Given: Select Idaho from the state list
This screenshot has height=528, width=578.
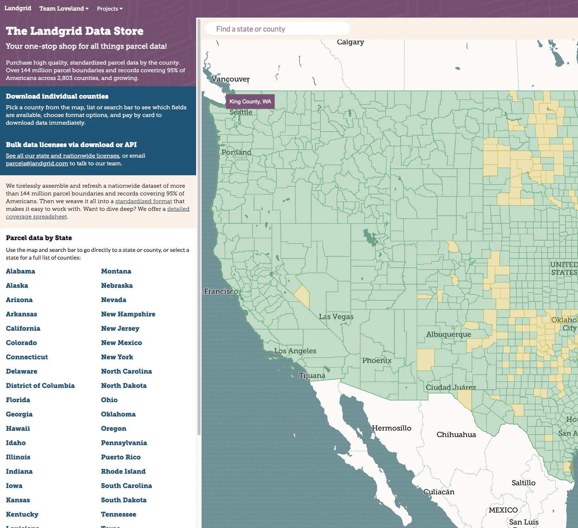Looking at the screenshot, I should 16,443.
